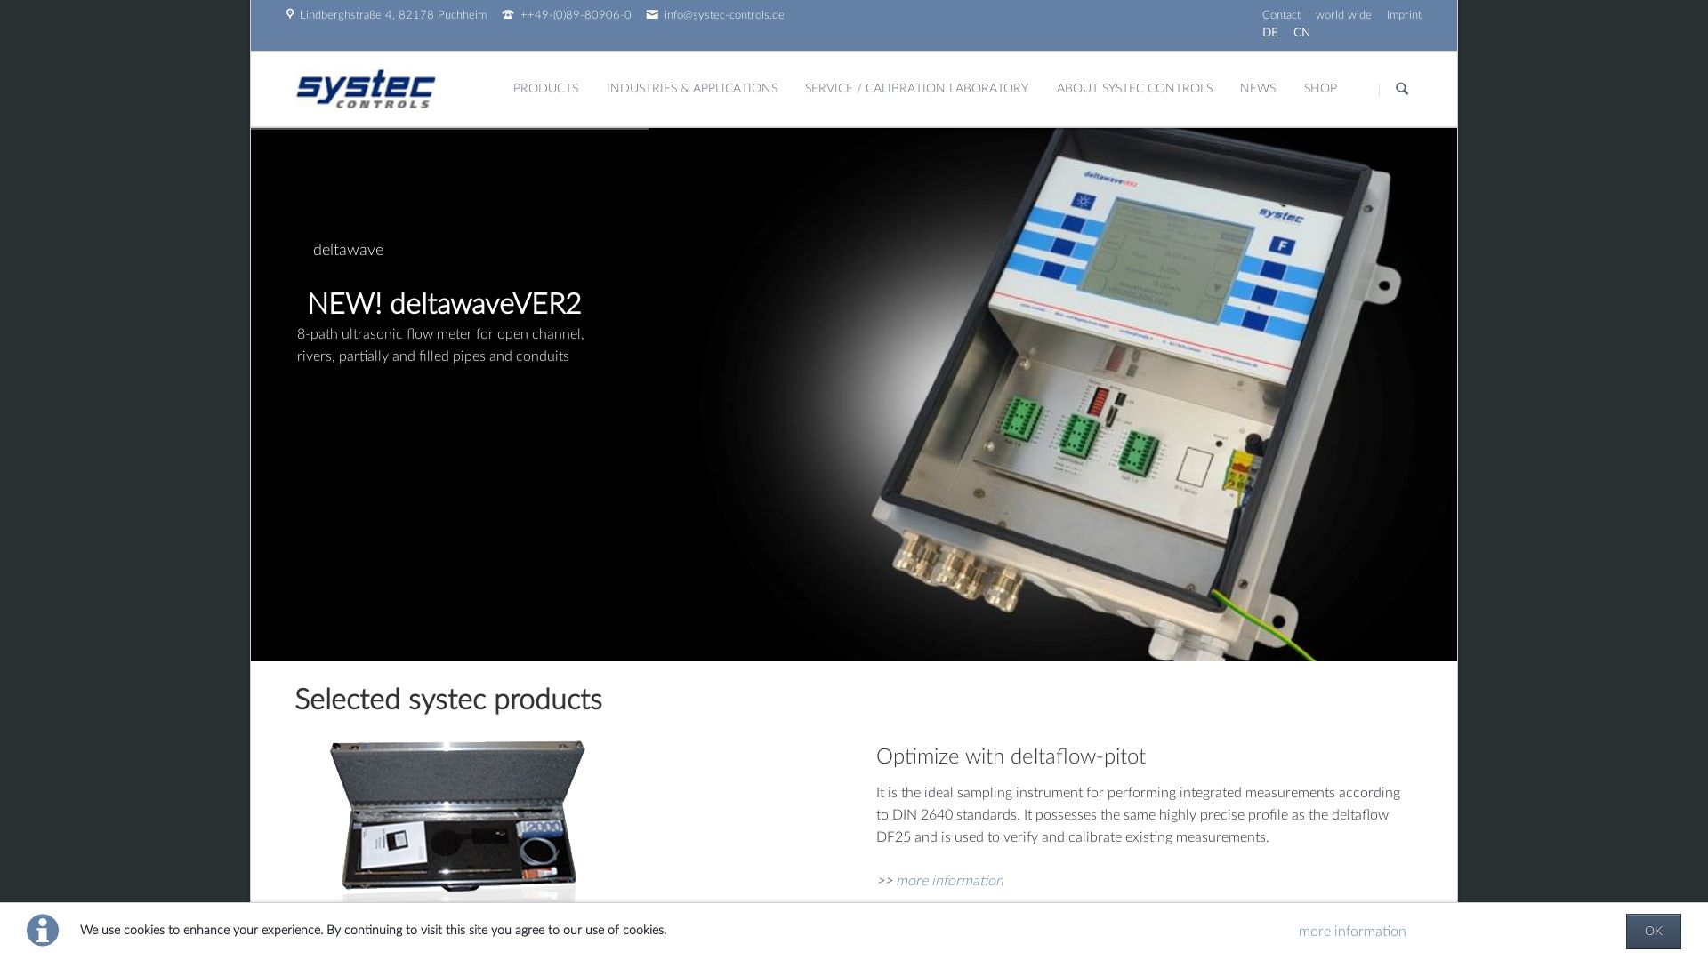Open the Shop menu item

(x=1320, y=89)
